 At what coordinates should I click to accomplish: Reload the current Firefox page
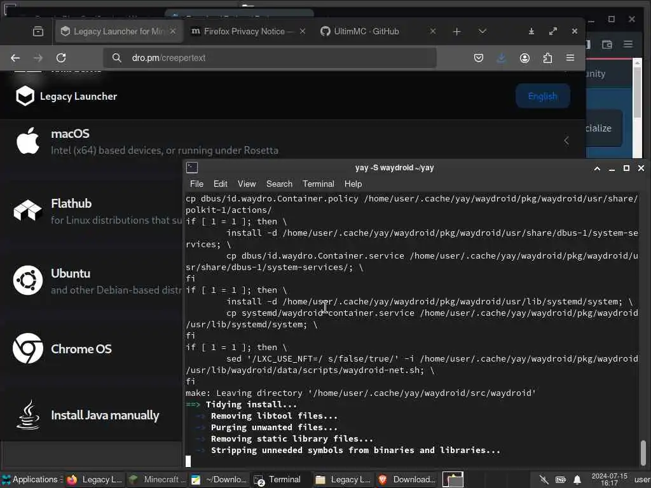(x=61, y=58)
